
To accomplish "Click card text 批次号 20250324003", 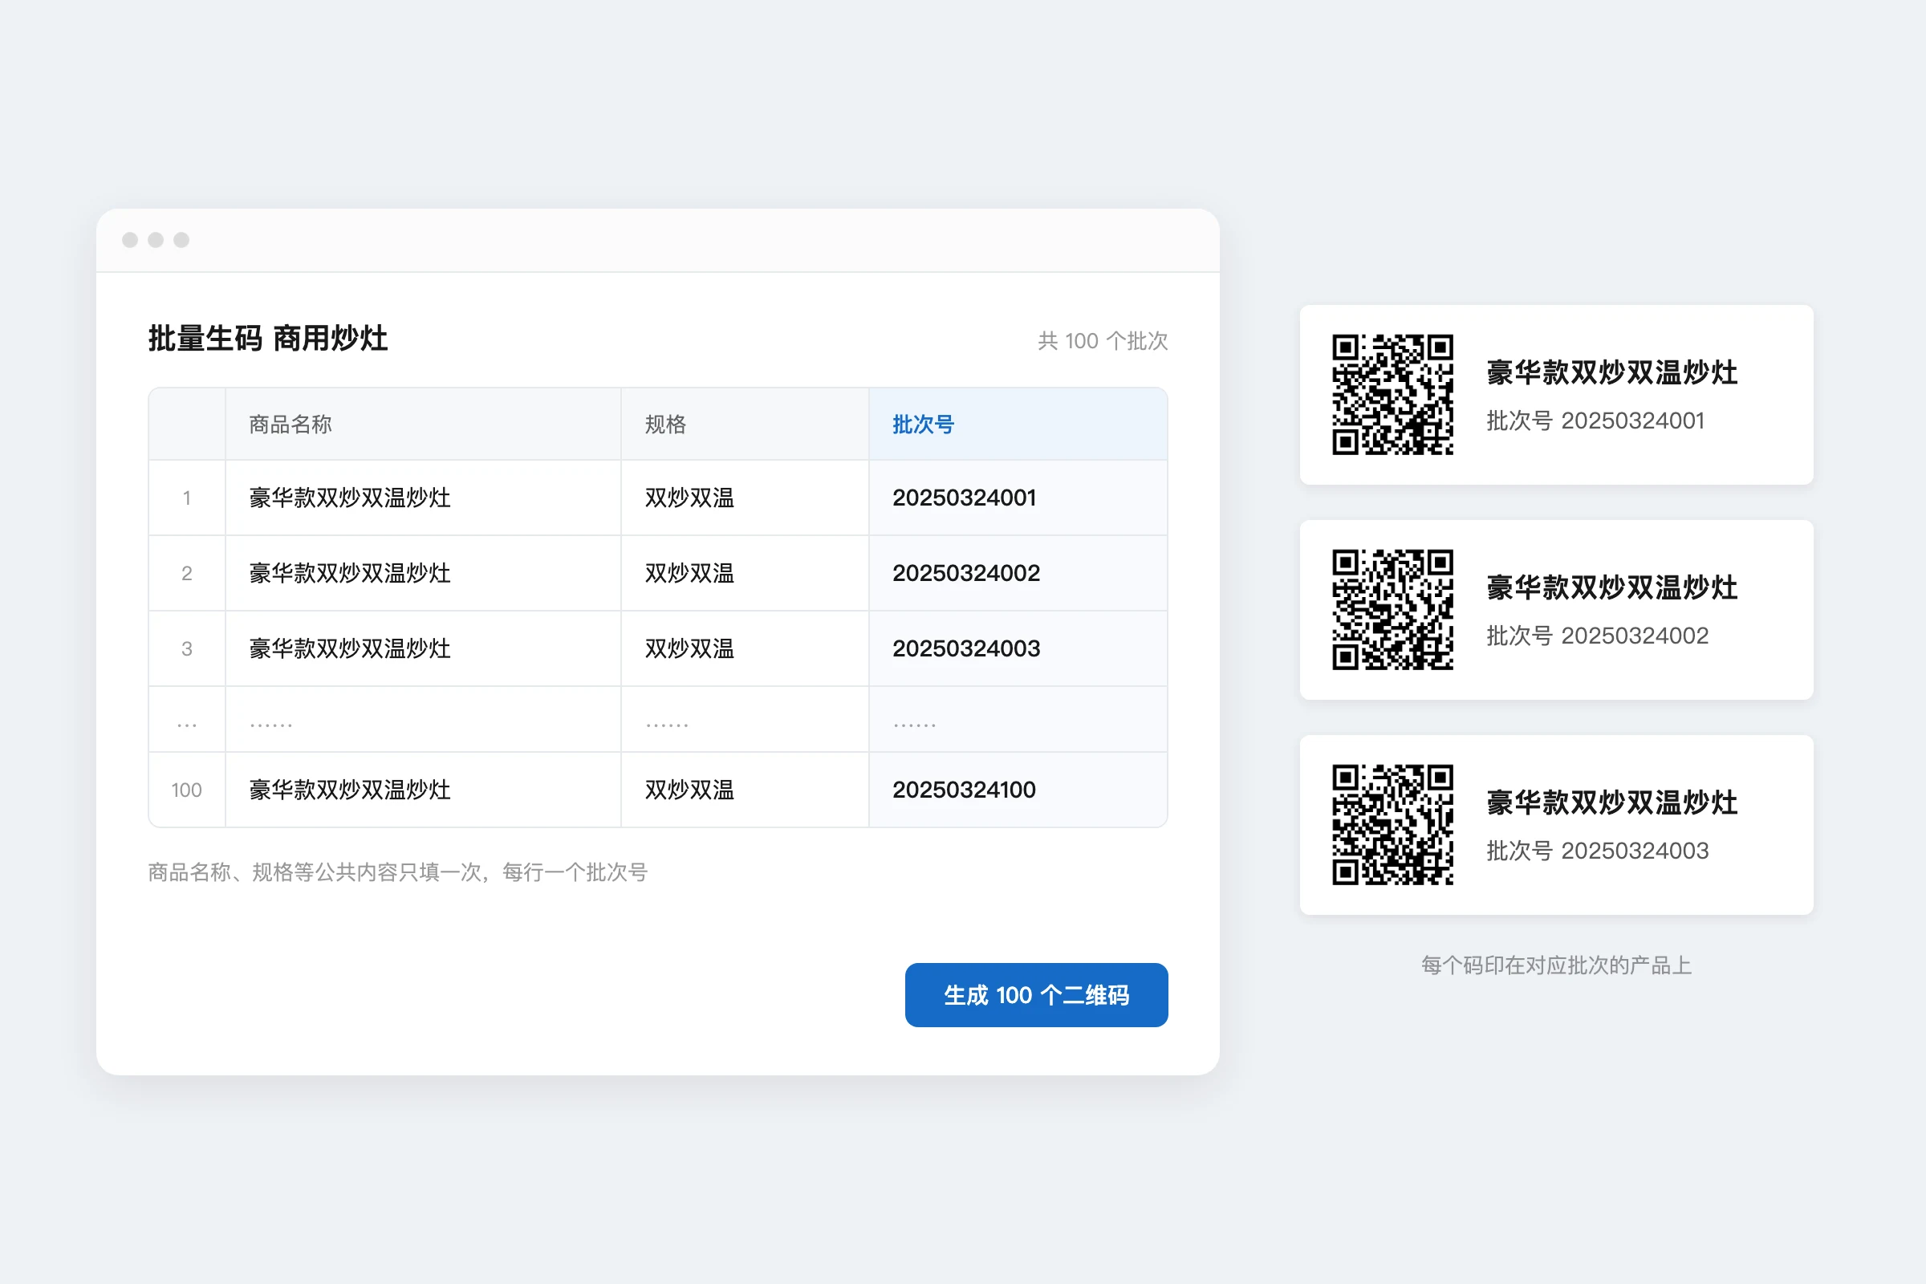I will 1597,851.
